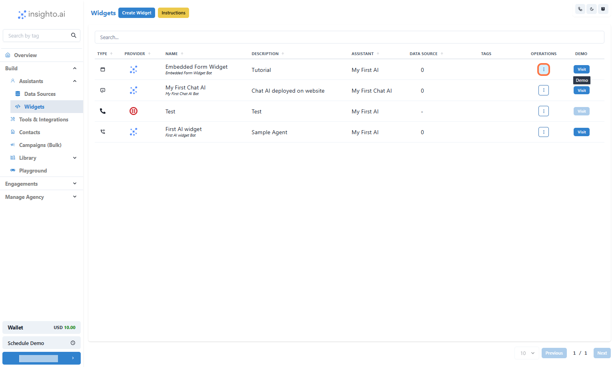616x367 pixels.
Task: Open the Wallet USD 10.00 panel
Action: [42, 327]
